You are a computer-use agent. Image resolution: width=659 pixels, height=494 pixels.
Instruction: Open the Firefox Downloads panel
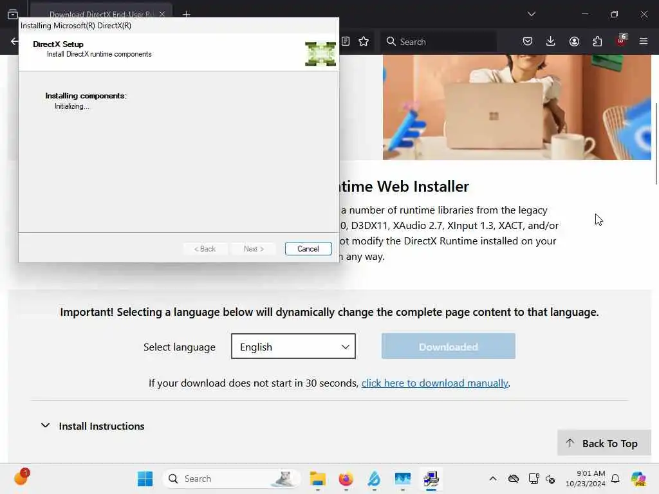tap(551, 41)
